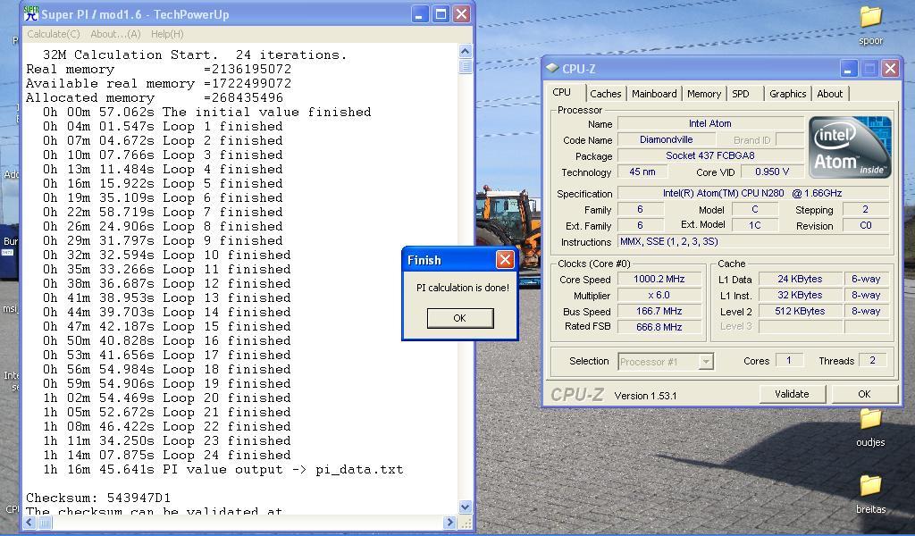The height and width of the screenshot is (536, 915).
Task: Click the vertical scrollbar thumb in Super PI
Action: 465,66
